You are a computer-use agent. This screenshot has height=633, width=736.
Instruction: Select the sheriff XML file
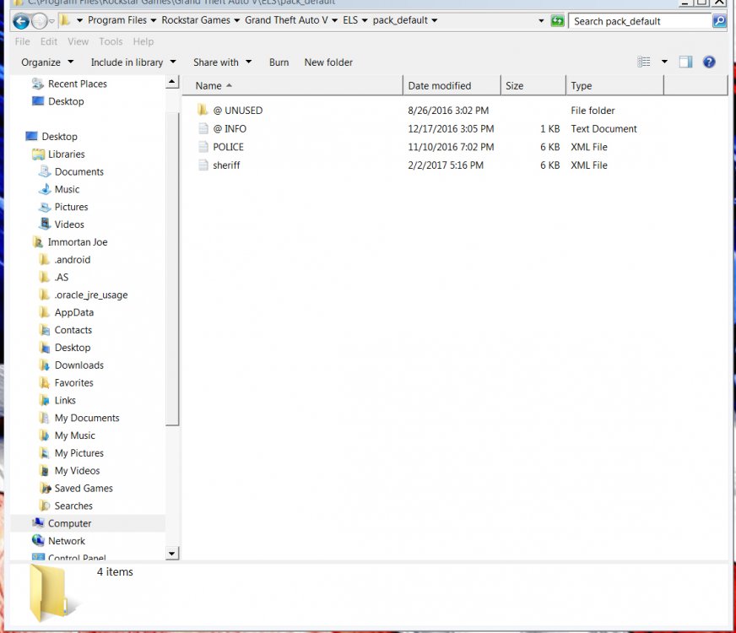[x=225, y=165]
